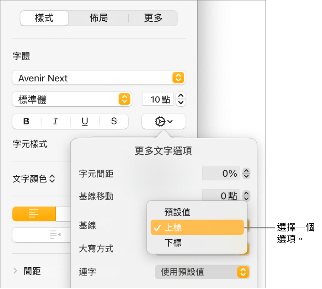Select left text alignment button
The width and height of the screenshot is (322, 289).
coord(34,214)
